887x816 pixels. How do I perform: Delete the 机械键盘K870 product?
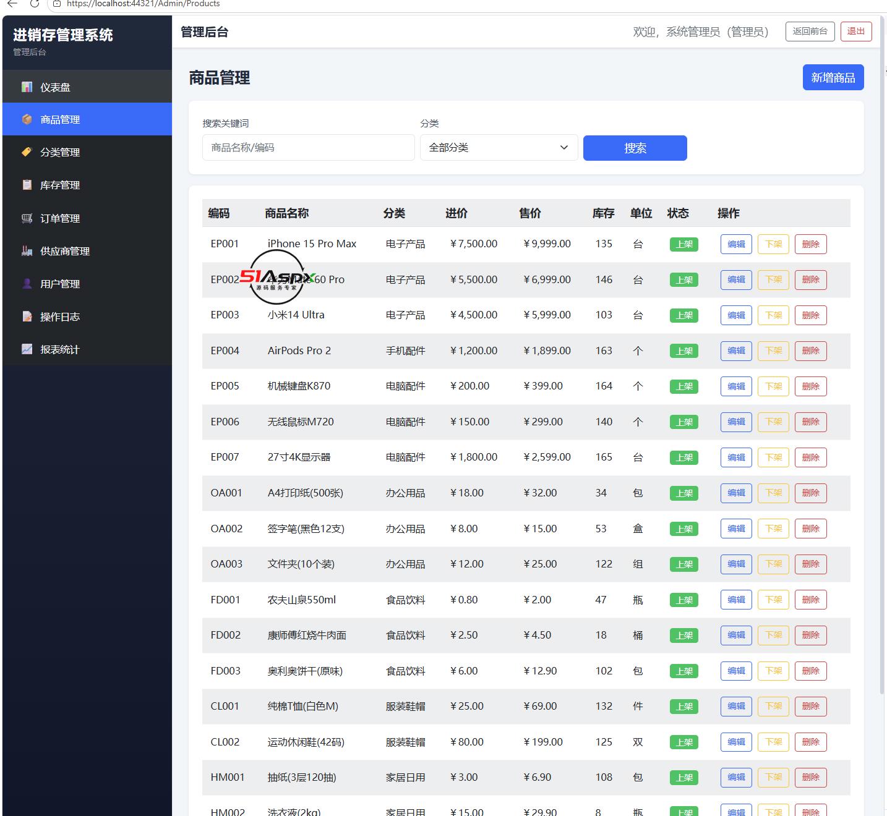[x=810, y=386]
